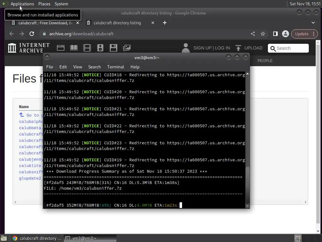This screenshot has width=322, height=242.
Task: Click page scroll left arrow
Action: pos(15,202)
